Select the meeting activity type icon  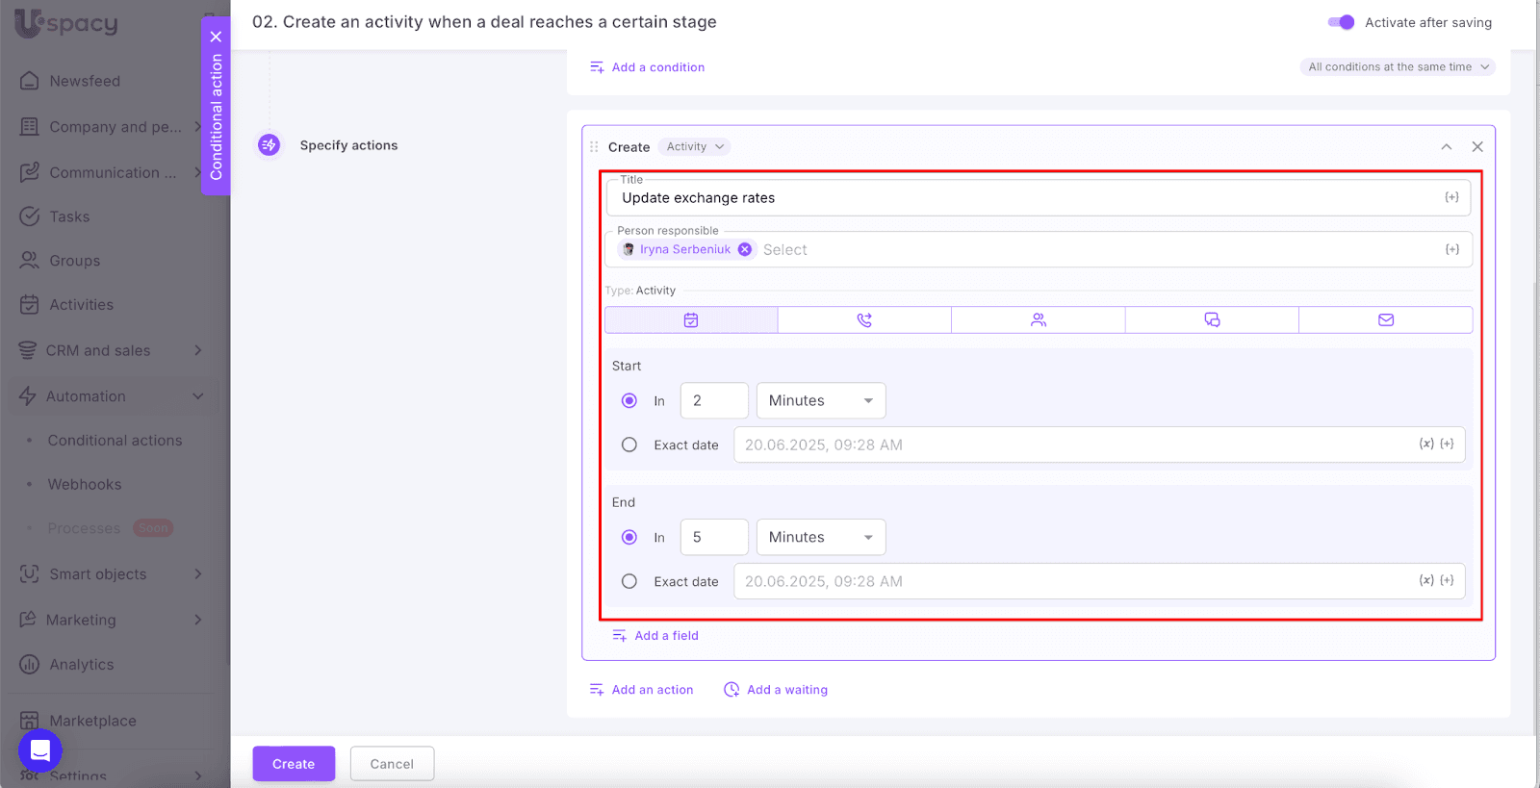click(1038, 320)
